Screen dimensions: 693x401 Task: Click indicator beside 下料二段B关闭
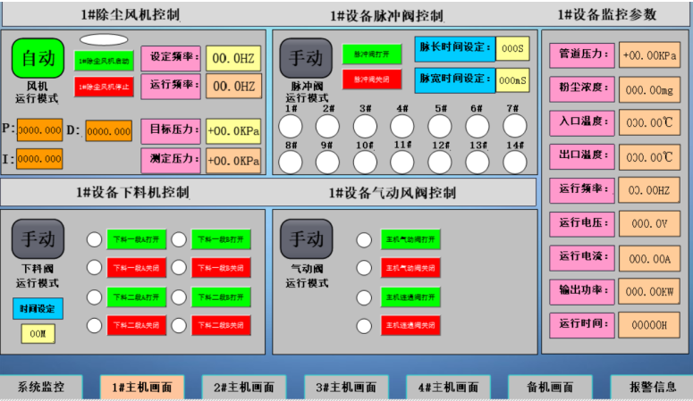(x=179, y=324)
